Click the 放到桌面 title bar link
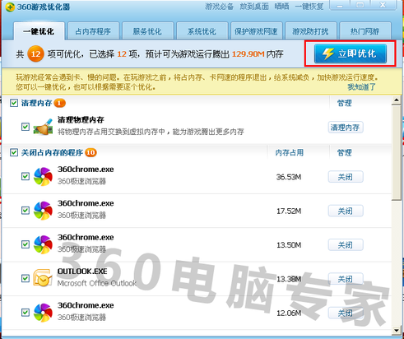Screen dimensions: 404x339 coord(254,6)
